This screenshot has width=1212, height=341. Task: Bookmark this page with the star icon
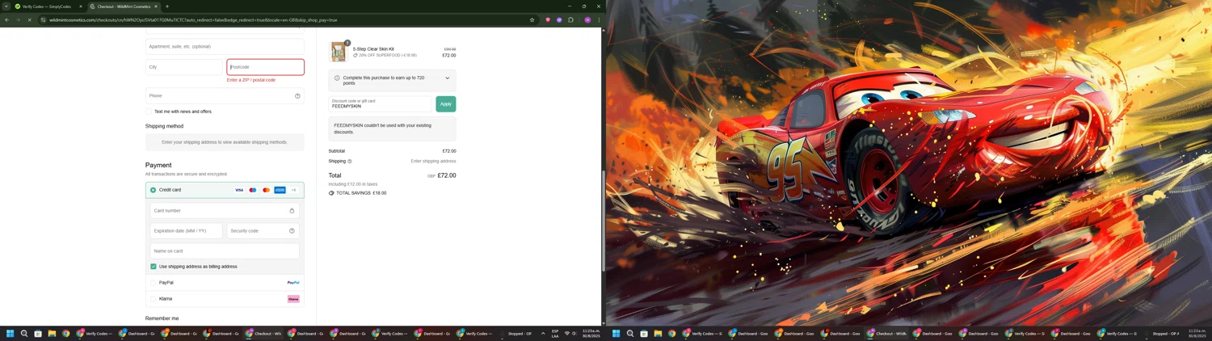pos(532,19)
